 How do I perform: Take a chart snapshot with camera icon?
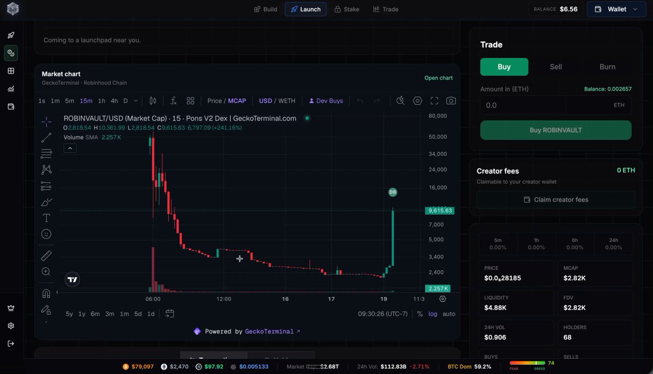pyautogui.click(x=450, y=100)
